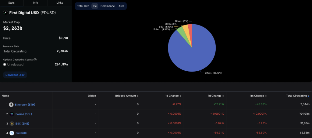
Task: Click the 104,01m circulating cell
Action: click(304, 114)
